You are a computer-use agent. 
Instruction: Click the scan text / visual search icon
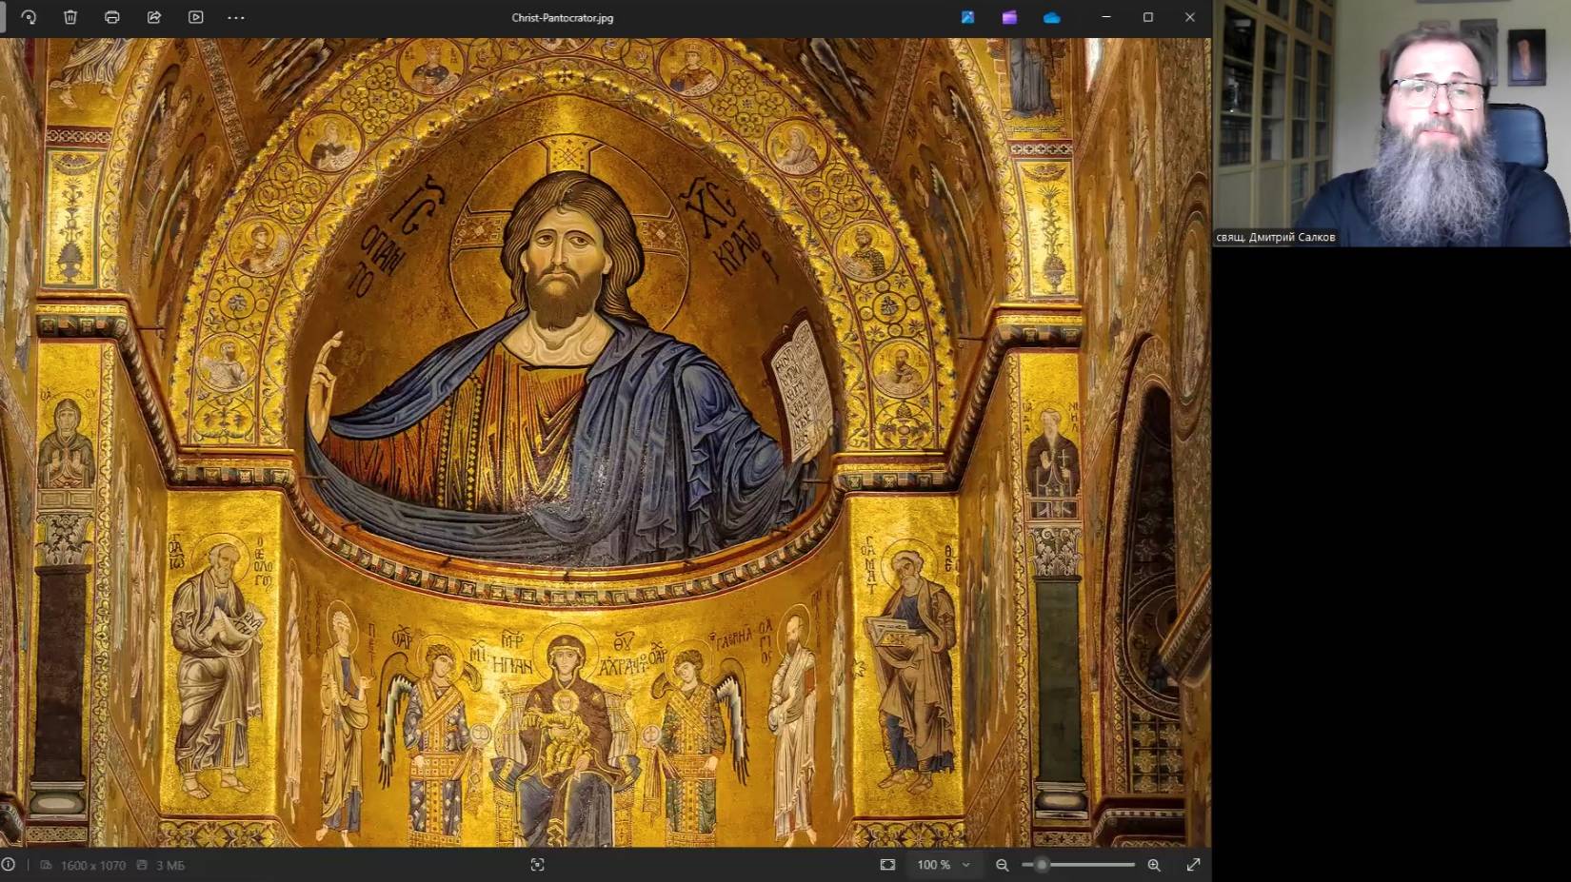(x=537, y=864)
